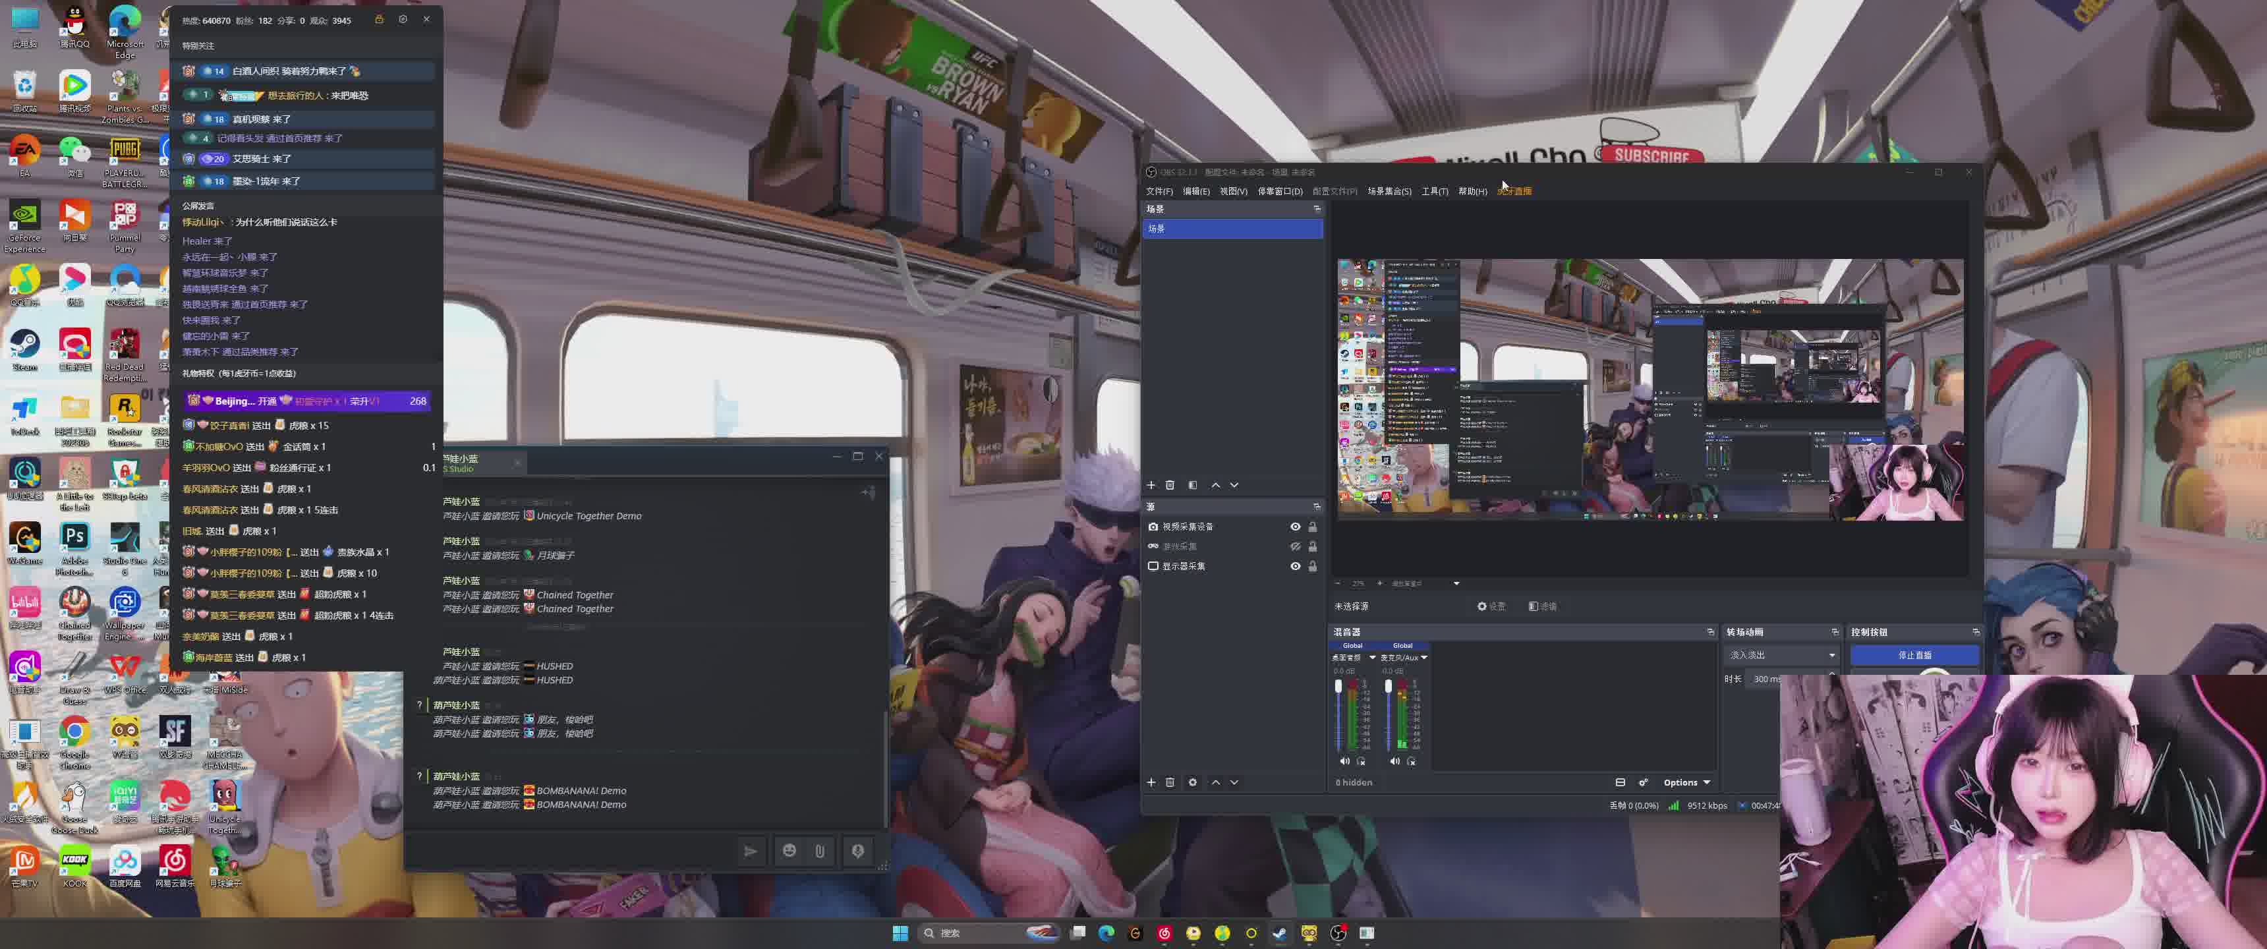This screenshot has height=949, width=2267.
Task: Open the Steam desktop shortcut
Action: coord(24,351)
